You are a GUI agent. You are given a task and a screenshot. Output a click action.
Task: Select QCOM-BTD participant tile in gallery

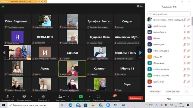point(45,37)
